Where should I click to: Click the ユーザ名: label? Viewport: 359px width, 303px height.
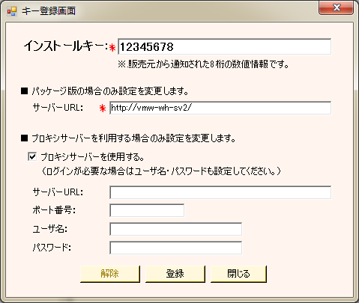pos(50,229)
